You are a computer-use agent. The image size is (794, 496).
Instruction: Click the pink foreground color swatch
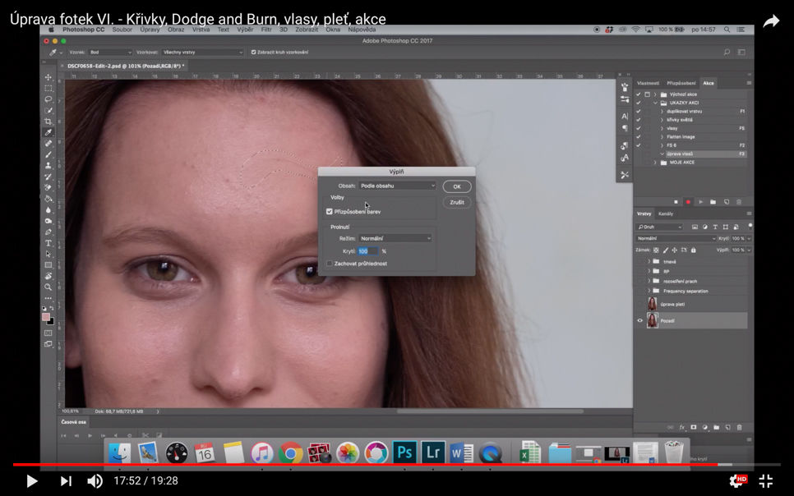coord(45,317)
